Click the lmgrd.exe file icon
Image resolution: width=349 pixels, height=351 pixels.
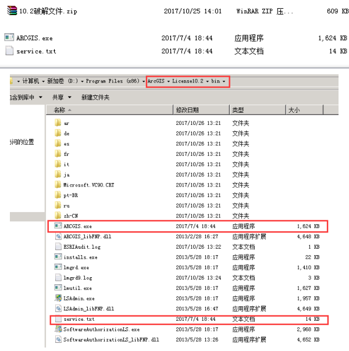click(58, 267)
